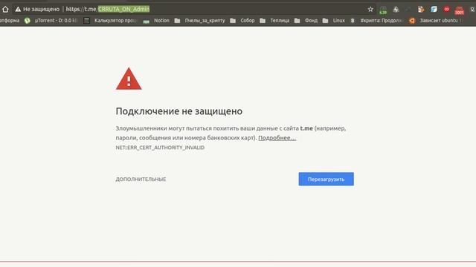Expand the 'ДОПОЛНИТЕЛЬНЫЕ' advanced options
This screenshot has height=267, width=476.
(141, 179)
